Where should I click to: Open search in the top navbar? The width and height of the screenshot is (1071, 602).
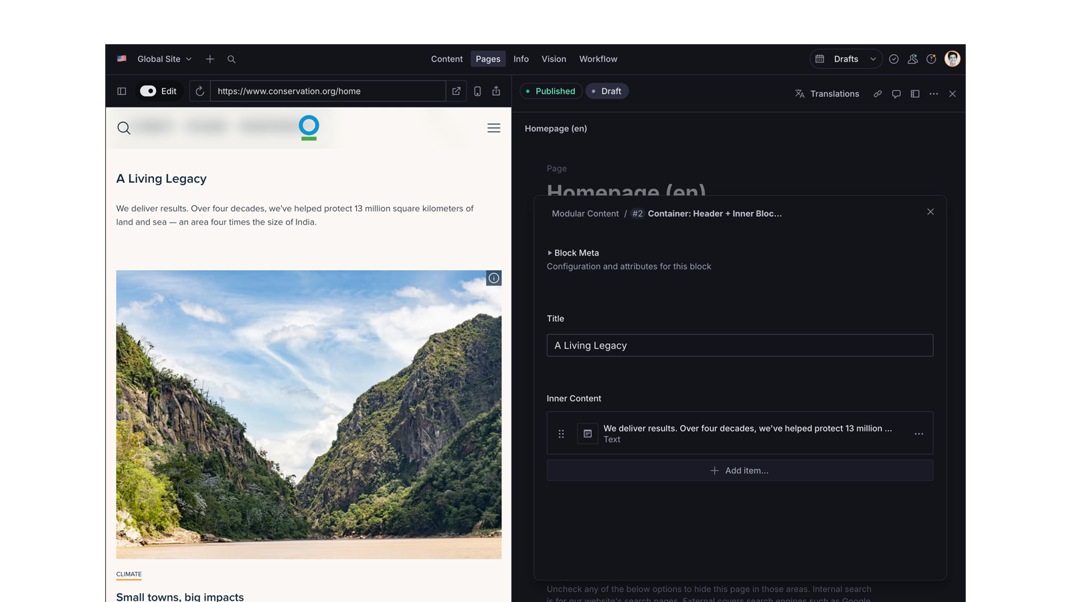pos(232,59)
